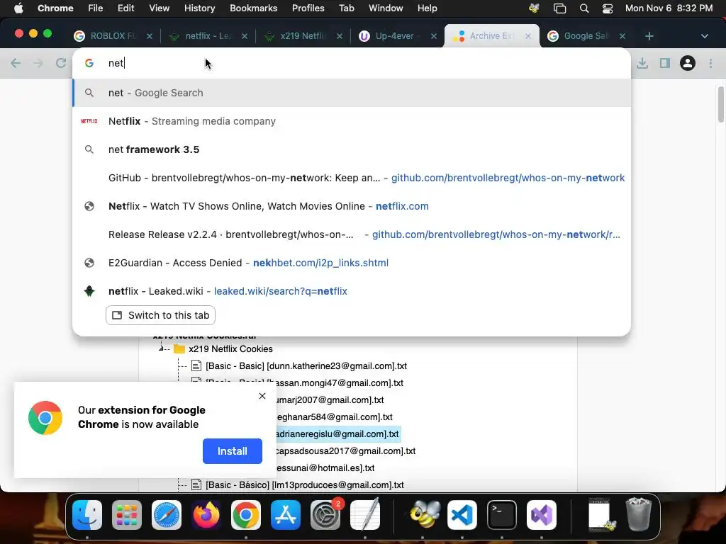
Task: Open E2Guardian Access Denied suggestion
Action: [x=352, y=263]
